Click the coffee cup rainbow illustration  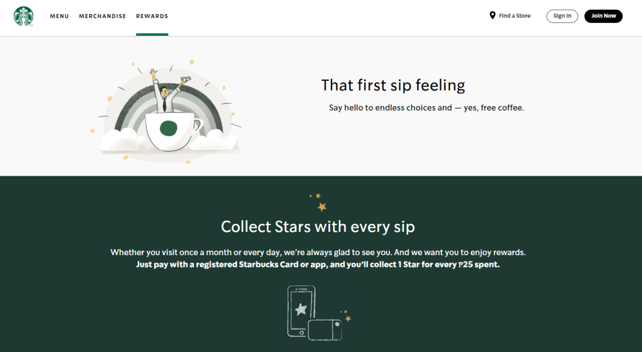(167, 111)
